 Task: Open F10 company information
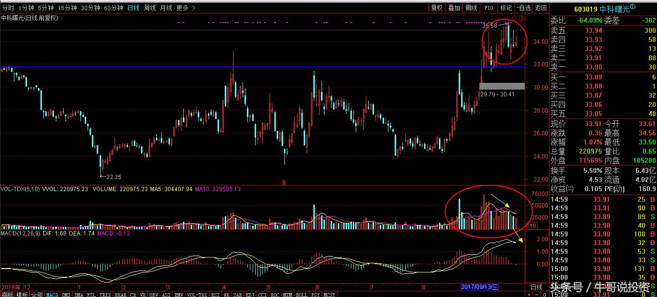489,8
